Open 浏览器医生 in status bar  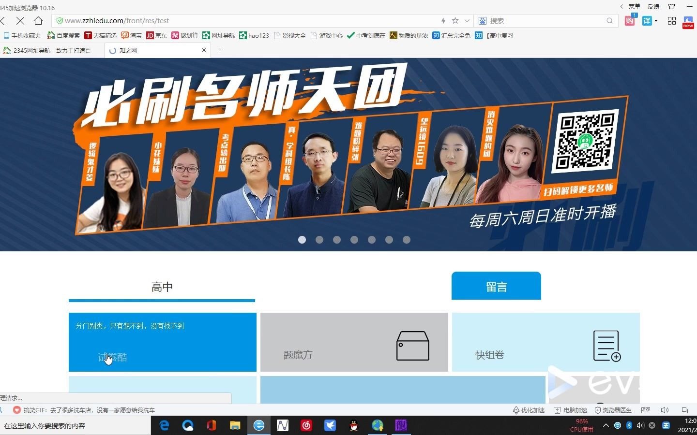click(x=613, y=410)
